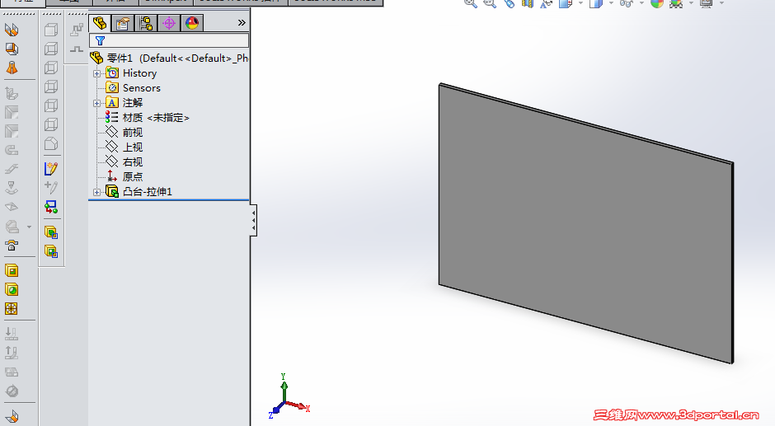Click the green Y axis of triad
The width and height of the screenshot is (775, 426).
[x=284, y=391]
